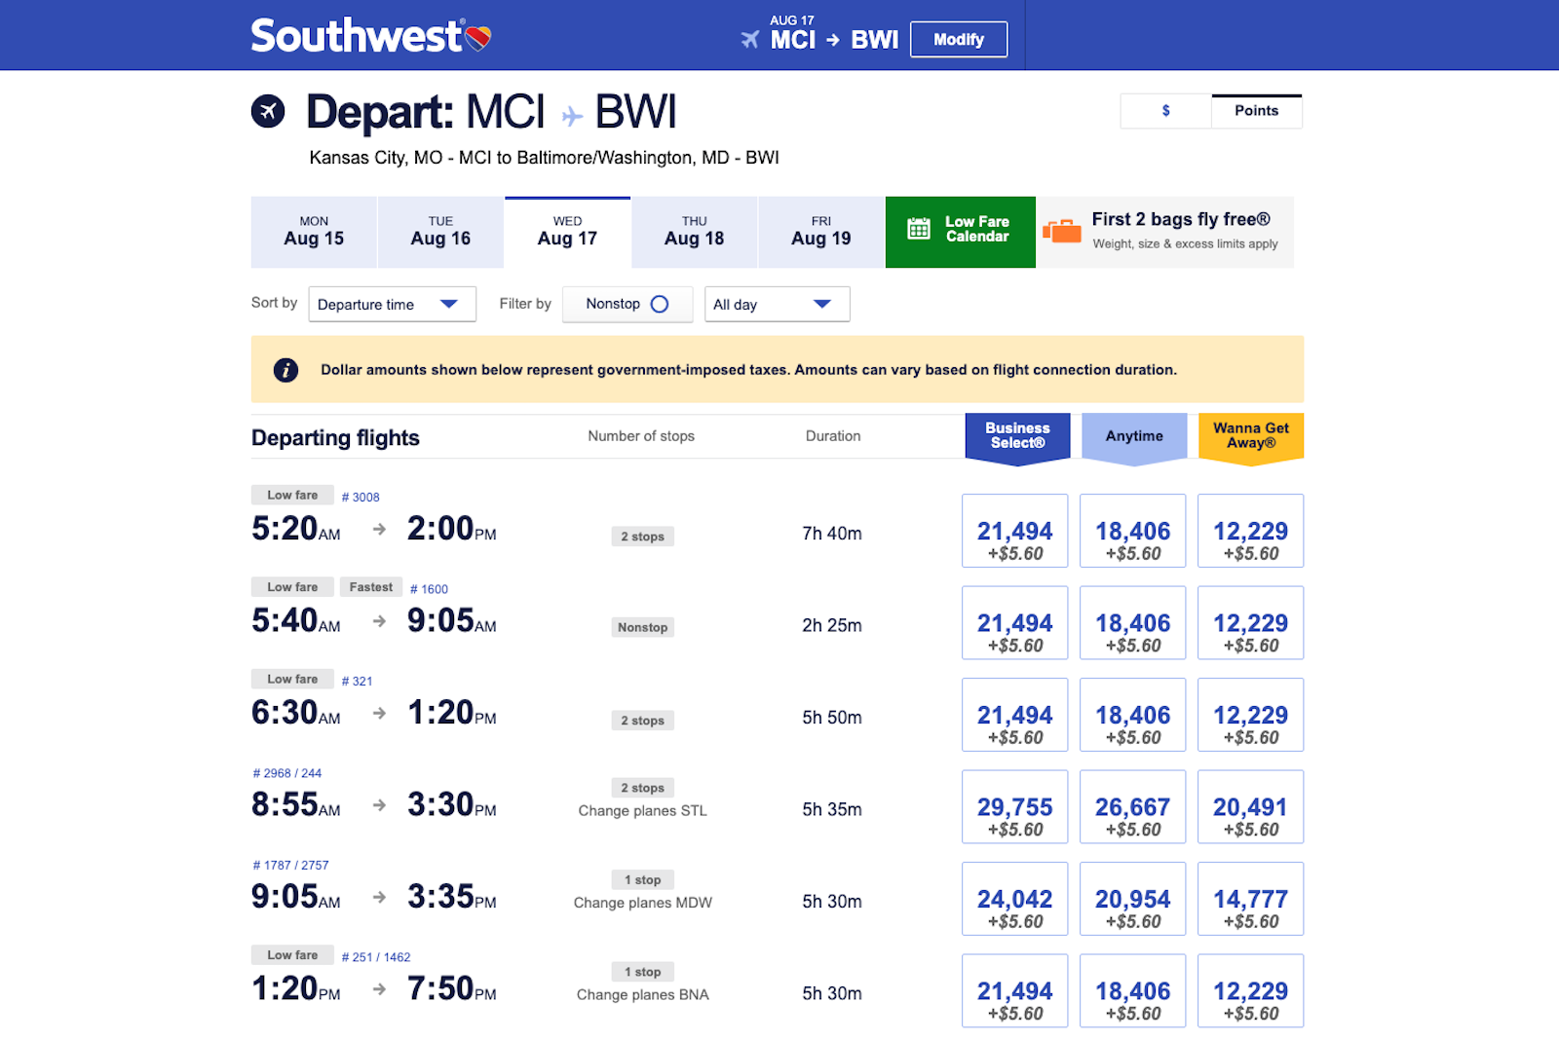Click the Nonstop badge on 5:40 AM flight
The width and height of the screenshot is (1559, 1039).
[643, 628]
